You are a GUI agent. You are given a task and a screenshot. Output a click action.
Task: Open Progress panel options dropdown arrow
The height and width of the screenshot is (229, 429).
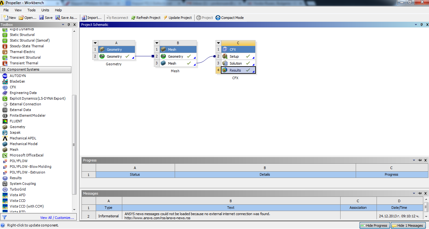414,160
